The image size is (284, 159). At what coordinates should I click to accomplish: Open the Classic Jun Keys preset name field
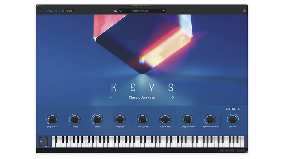(x=140, y=11)
